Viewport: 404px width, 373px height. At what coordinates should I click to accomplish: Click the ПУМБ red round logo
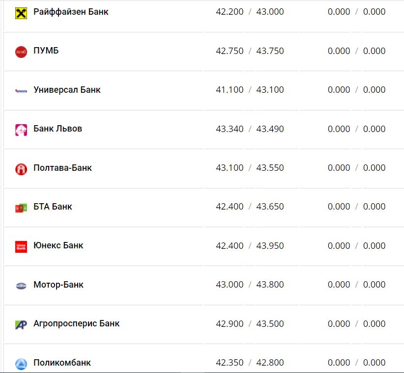click(21, 52)
